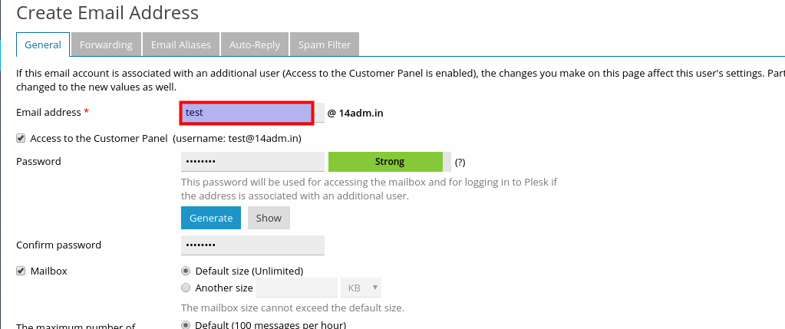
Task: Click into the Password field
Action: 252,162
